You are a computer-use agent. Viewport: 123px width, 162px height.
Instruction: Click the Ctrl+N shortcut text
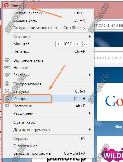(79, 20)
